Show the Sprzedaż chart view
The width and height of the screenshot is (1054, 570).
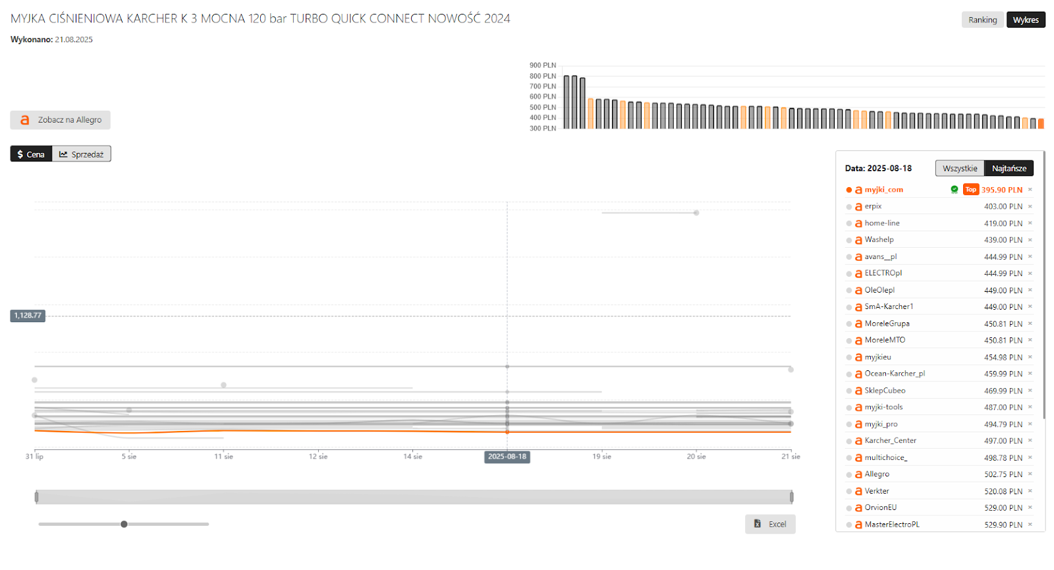click(82, 154)
